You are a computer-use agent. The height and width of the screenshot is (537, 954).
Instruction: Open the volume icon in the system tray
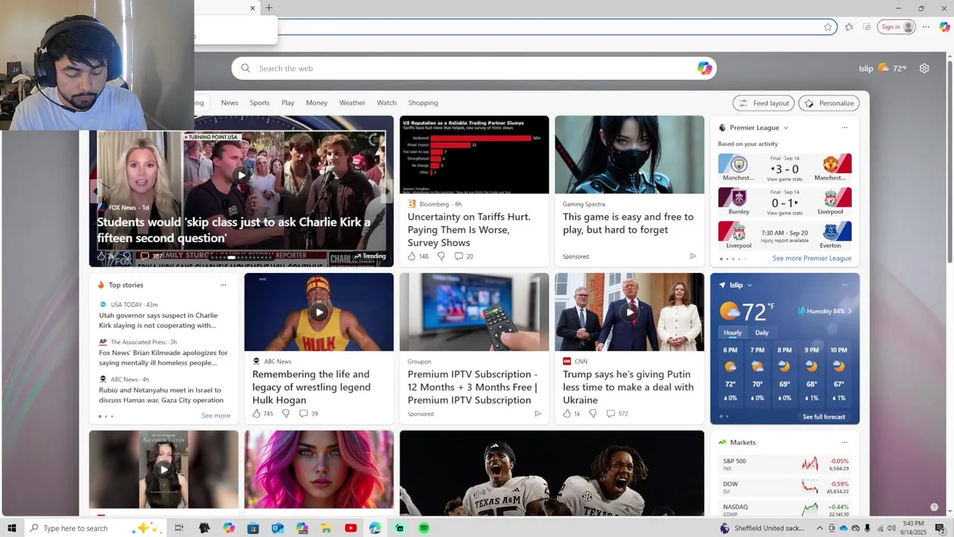pos(891,528)
